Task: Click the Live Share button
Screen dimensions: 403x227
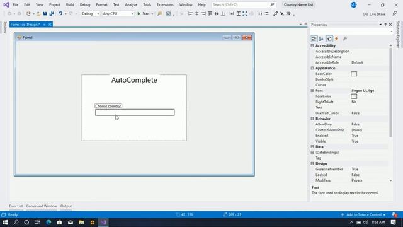Action: (x=374, y=14)
